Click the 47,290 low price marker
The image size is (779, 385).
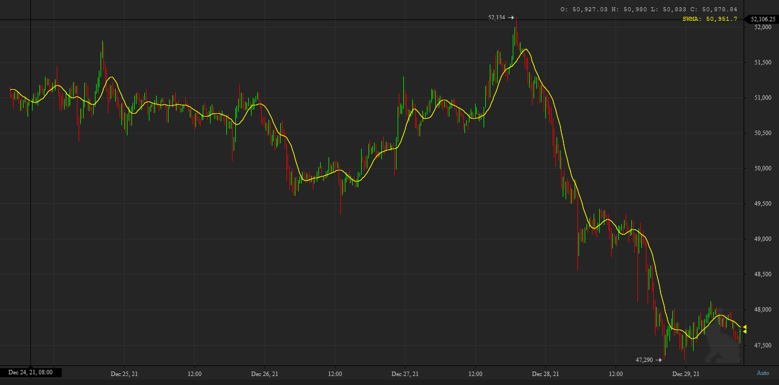pos(649,360)
